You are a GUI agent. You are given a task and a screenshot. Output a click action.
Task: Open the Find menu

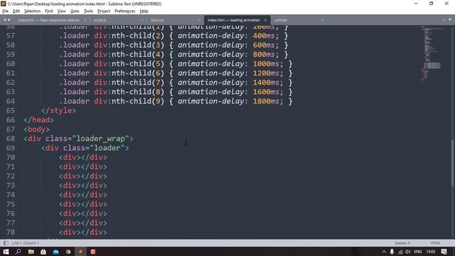coord(49,11)
